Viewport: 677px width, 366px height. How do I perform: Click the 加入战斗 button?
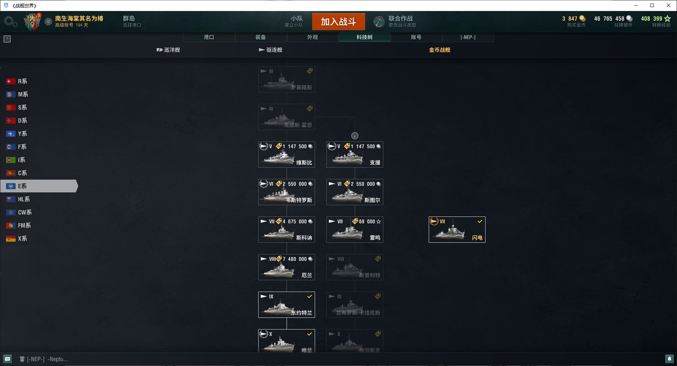338,22
